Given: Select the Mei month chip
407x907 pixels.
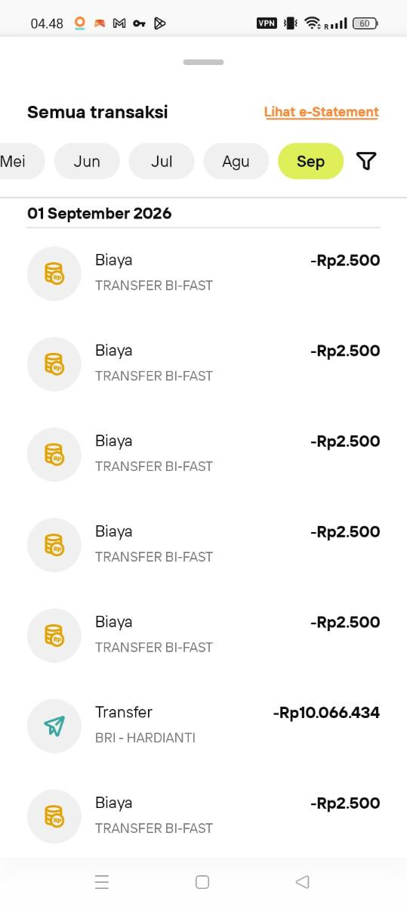Looking at the screenshot, I should click(x=17, y=161).
